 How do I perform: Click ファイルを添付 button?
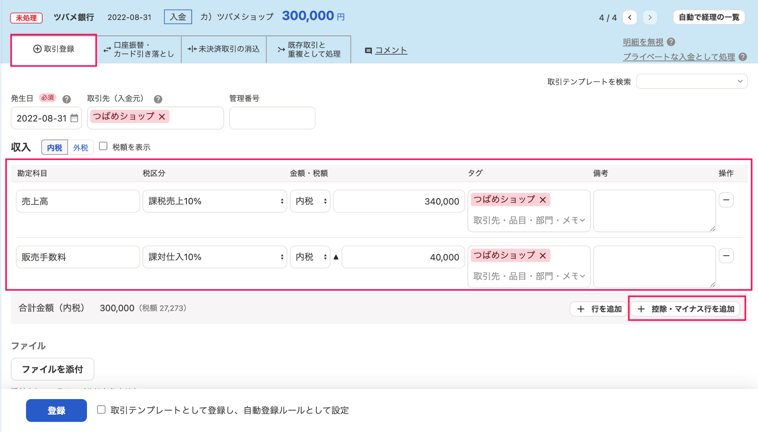[53, 369]
